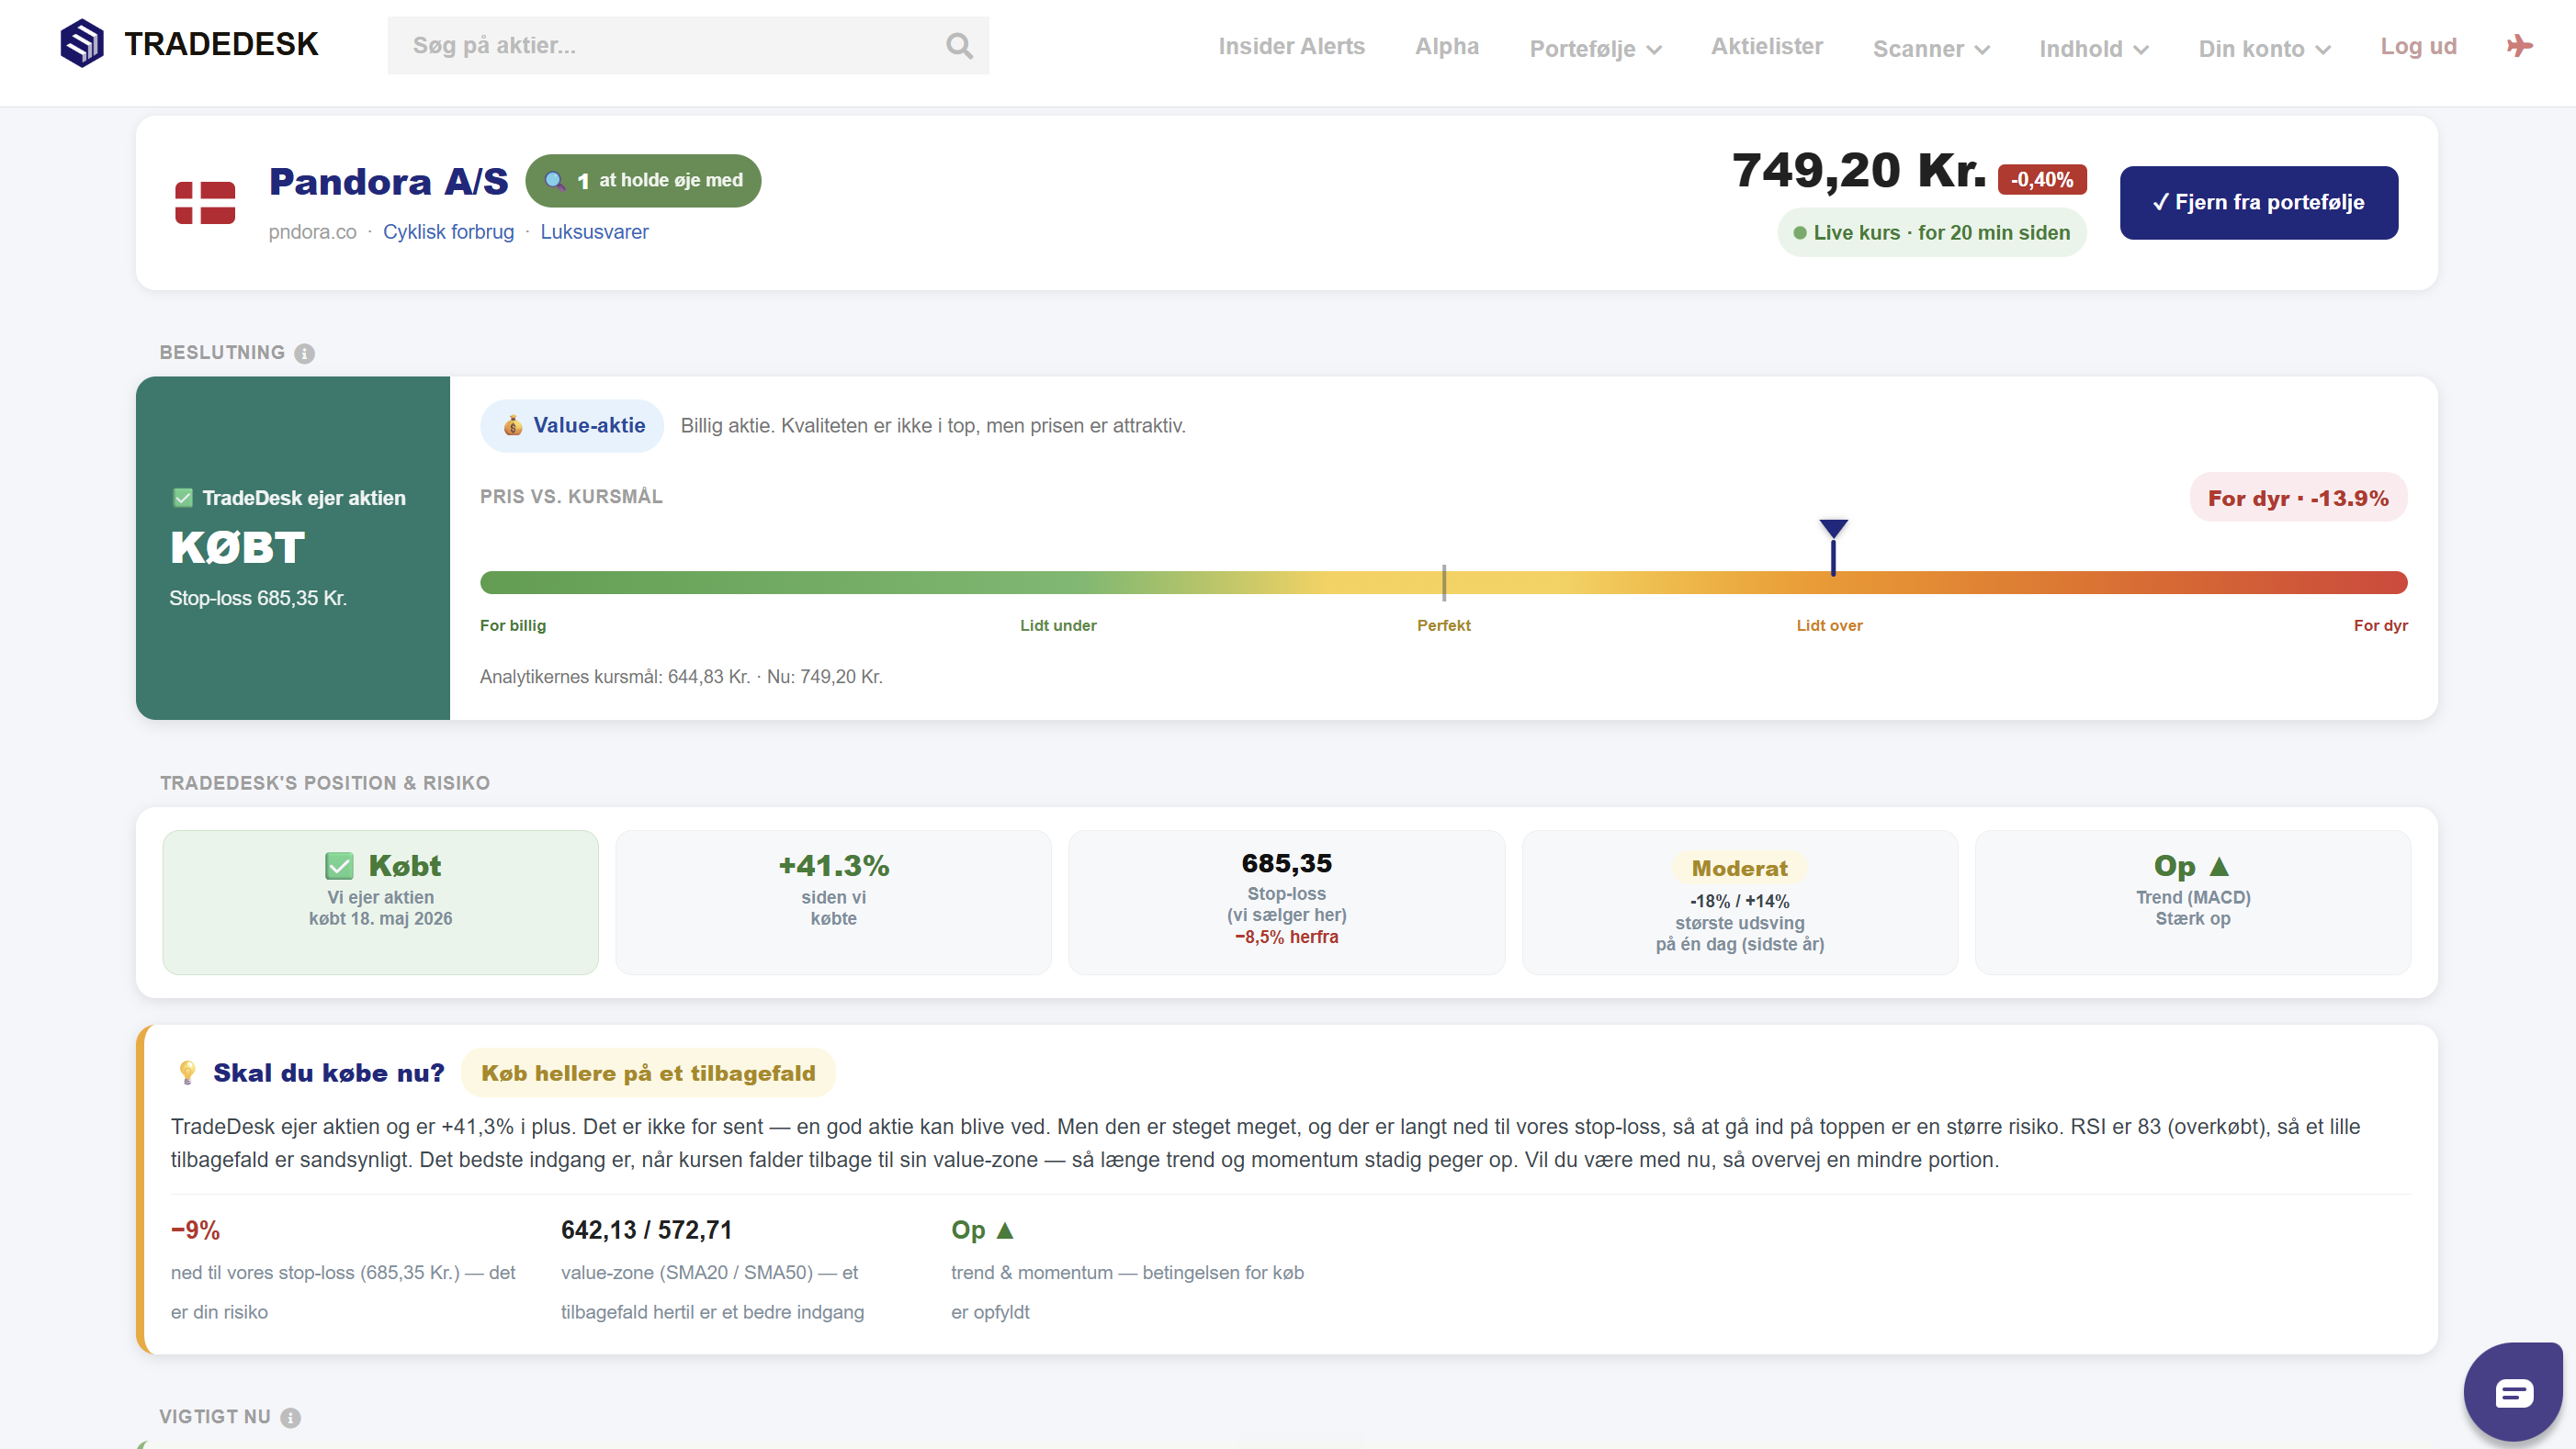Open the Alpha navigation item
Screen dimensions: 2576x1449
pyautogui.click(x=1447, y=46)
